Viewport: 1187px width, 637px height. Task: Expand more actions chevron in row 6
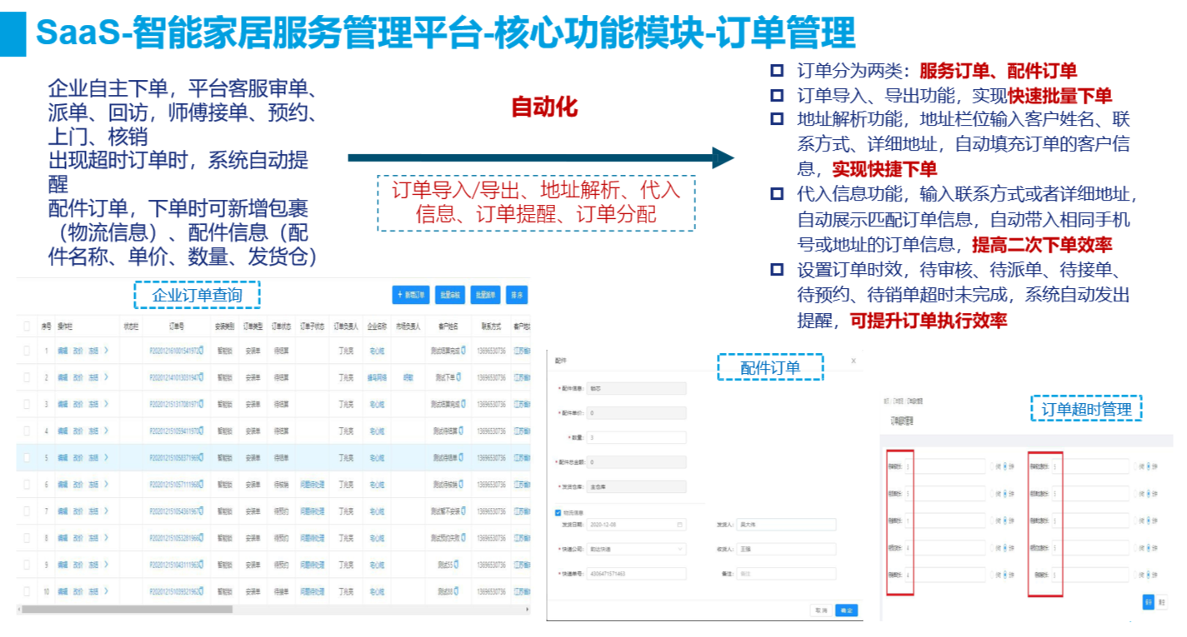(x=107, y=485)
